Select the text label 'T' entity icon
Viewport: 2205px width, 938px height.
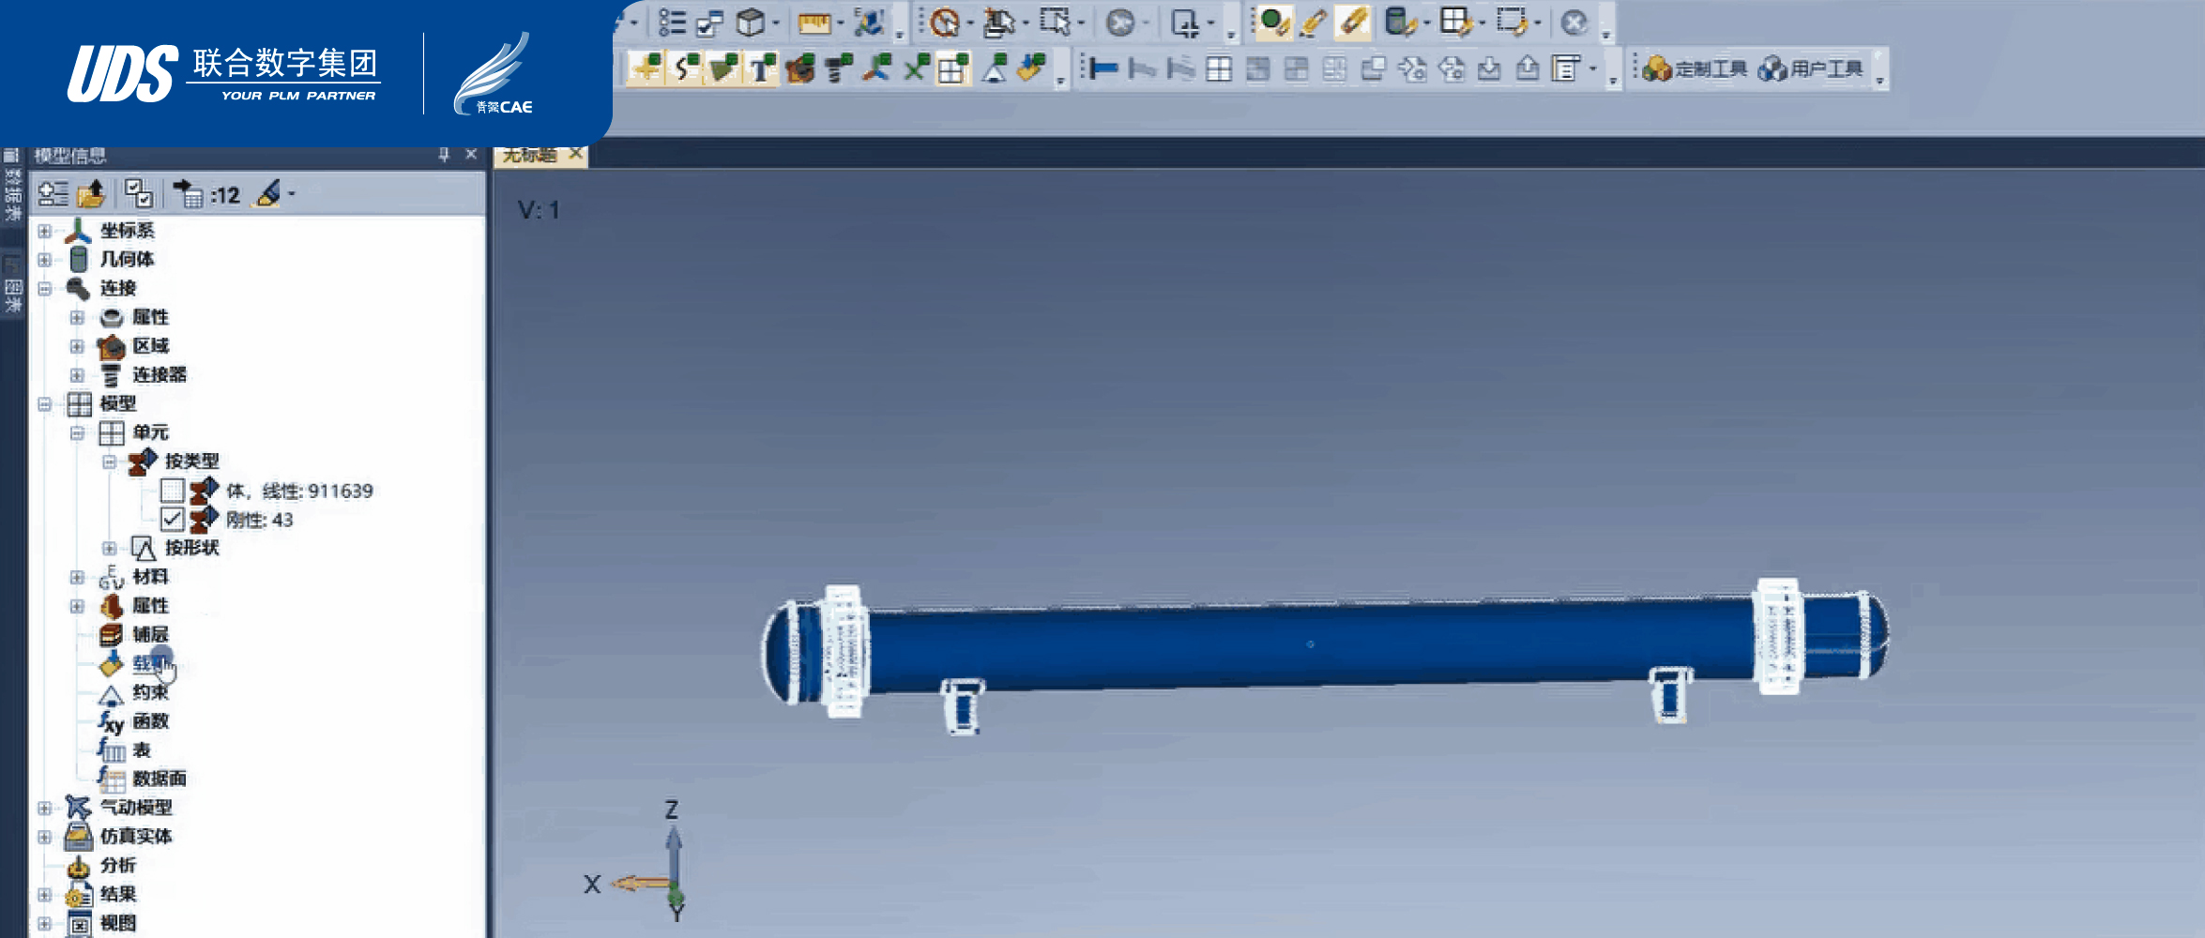(762, 68)
